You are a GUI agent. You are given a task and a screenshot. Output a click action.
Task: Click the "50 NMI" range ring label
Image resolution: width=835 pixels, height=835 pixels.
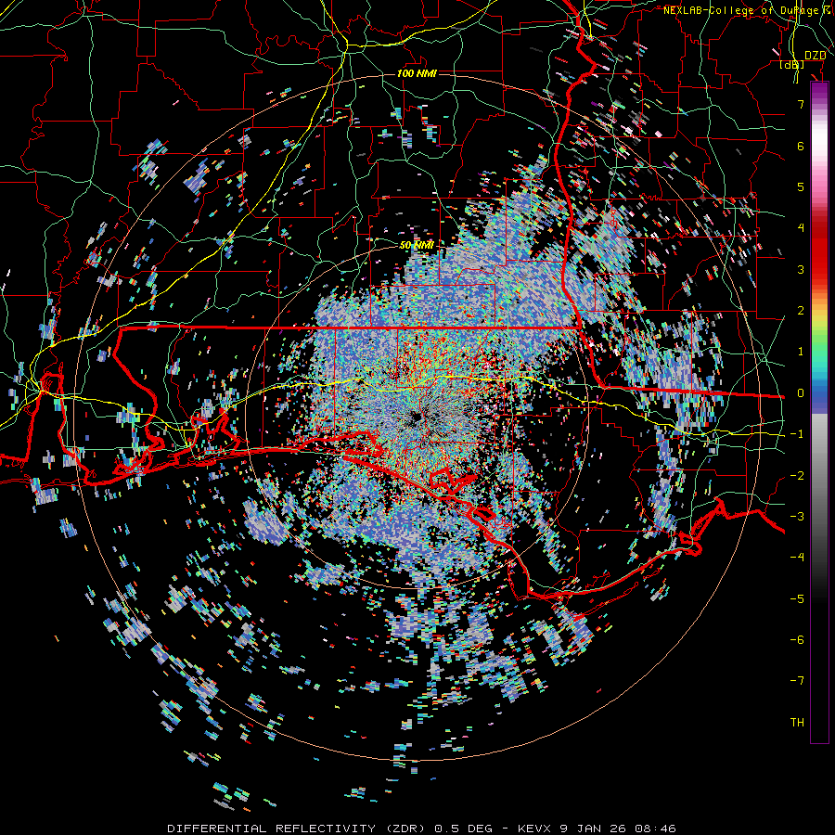[x=417, y=246]
